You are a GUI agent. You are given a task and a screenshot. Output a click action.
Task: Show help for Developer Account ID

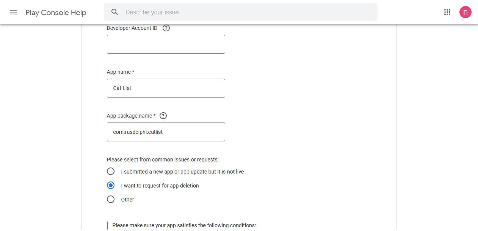click(166, 28)
